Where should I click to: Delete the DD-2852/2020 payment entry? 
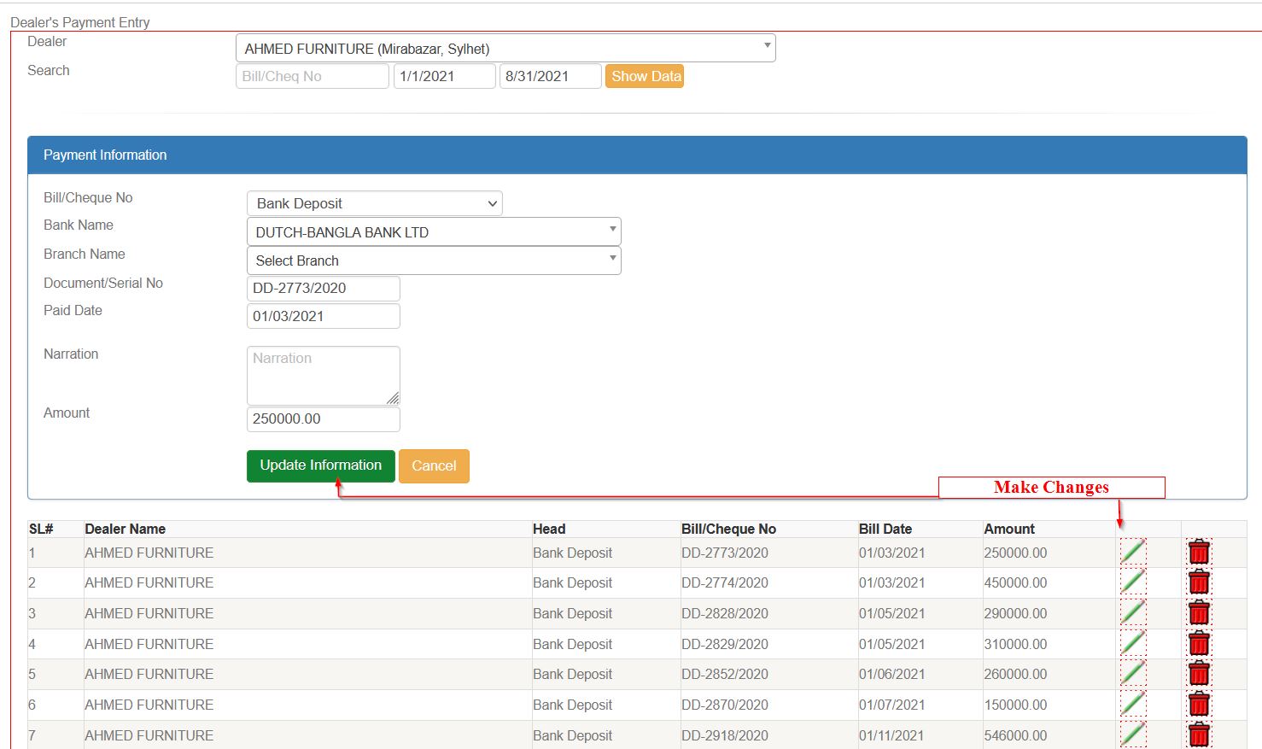(x=1199, y=674)
